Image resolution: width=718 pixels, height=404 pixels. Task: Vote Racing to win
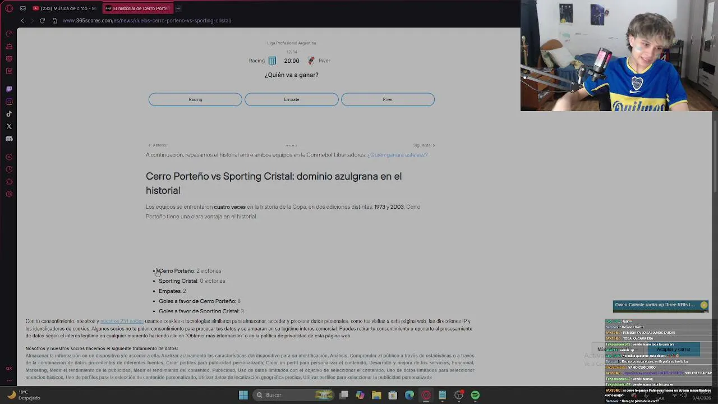coord(195,99)
